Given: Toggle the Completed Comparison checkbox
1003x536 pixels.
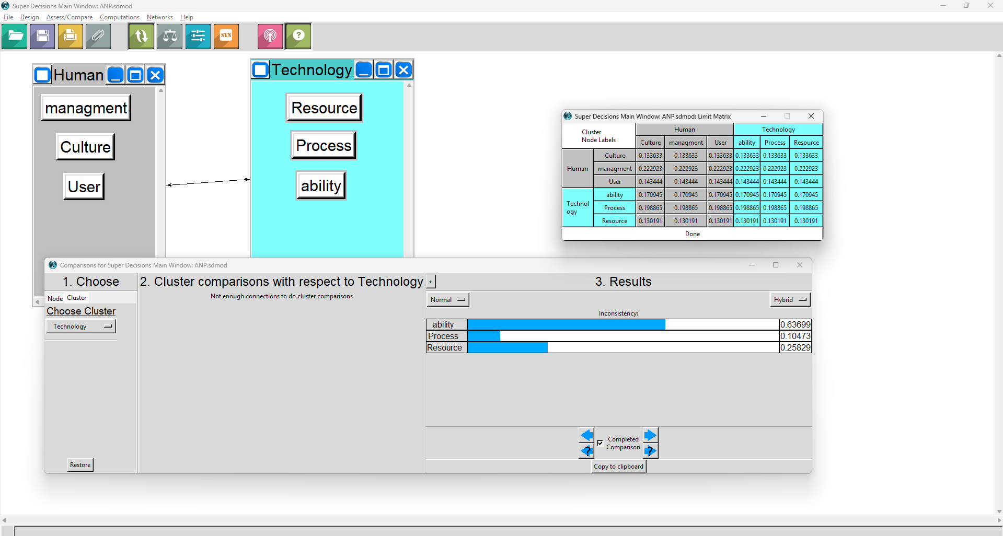Looking at the screenshot, I should [x=600, y=443].
